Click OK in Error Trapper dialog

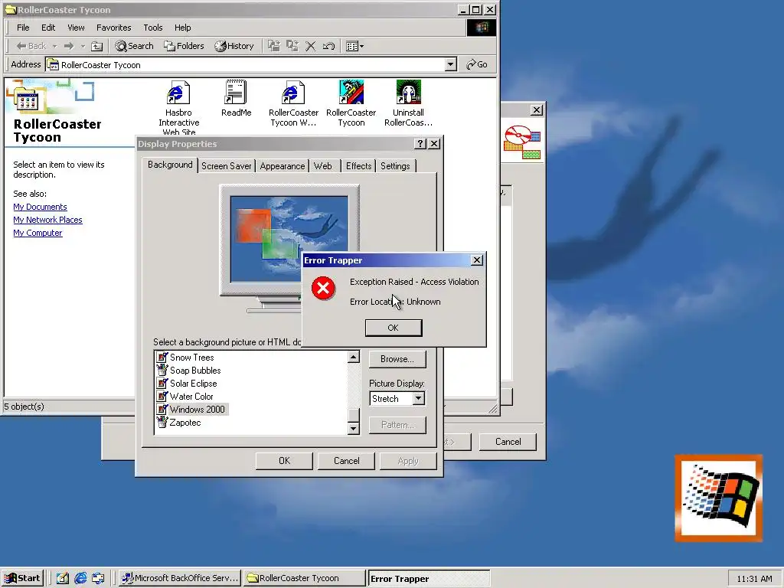point(394,328)
